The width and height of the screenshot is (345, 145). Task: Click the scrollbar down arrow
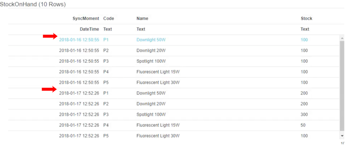click(342, 136)
